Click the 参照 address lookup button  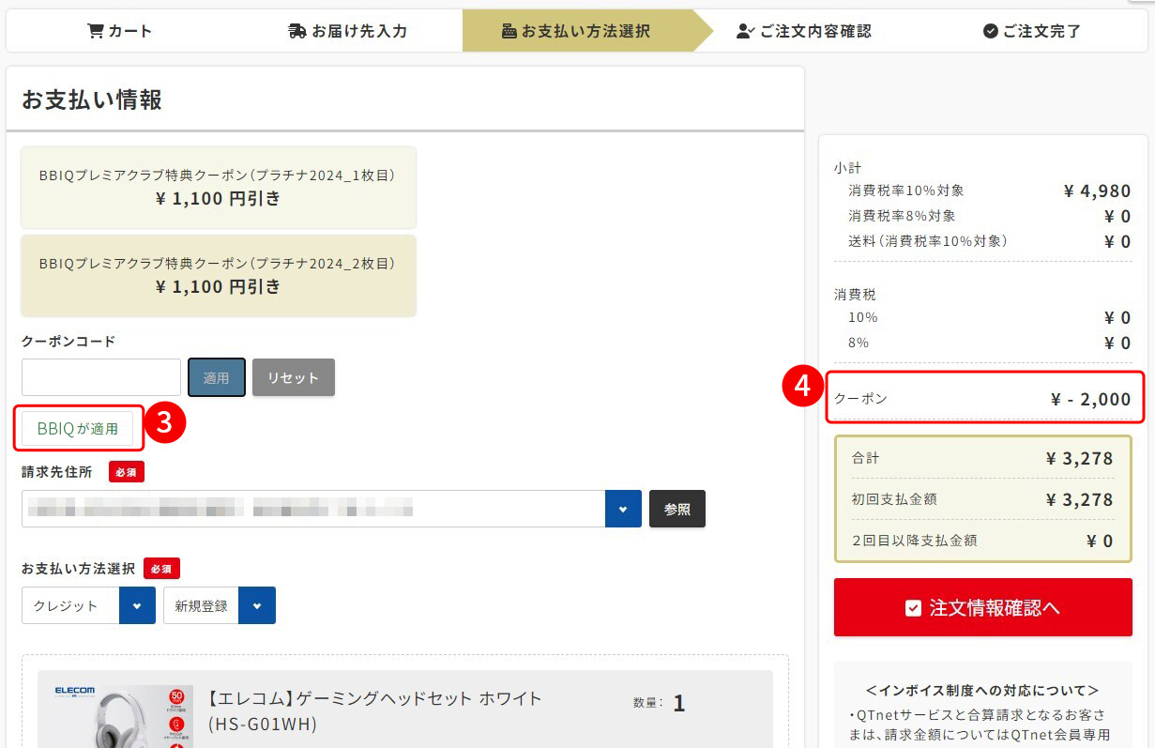676,509
